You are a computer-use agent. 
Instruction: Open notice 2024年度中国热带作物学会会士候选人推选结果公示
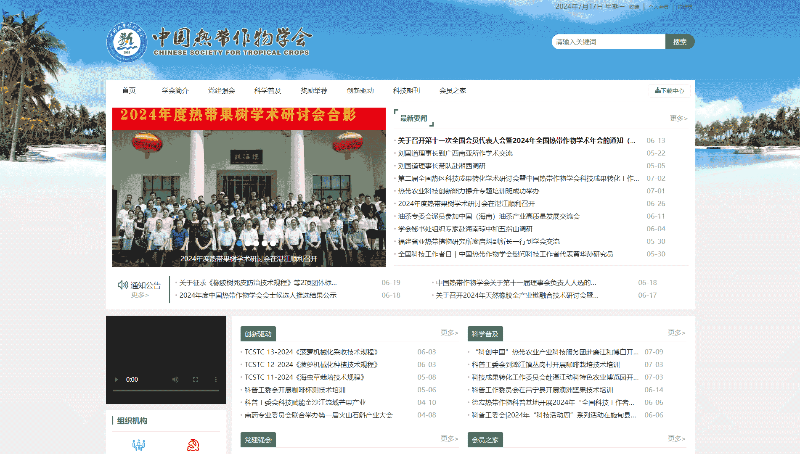click(258, 296)
